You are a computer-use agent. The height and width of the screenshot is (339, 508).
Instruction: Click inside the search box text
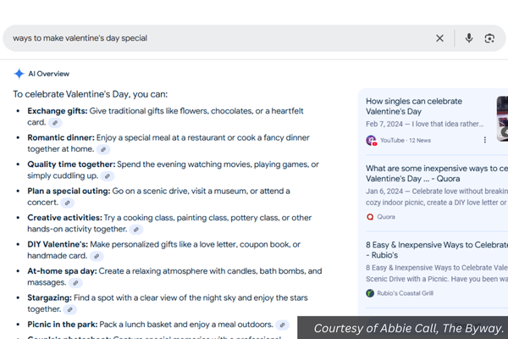(x=80, y=38)
